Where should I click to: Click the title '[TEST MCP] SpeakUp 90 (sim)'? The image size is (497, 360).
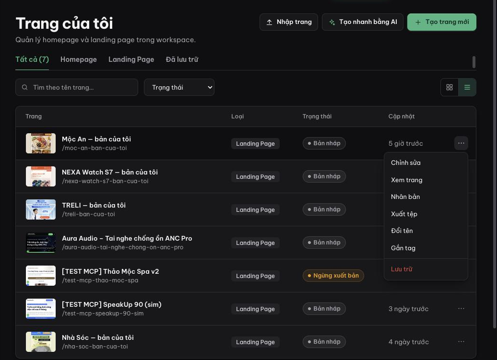click(112, 304)
